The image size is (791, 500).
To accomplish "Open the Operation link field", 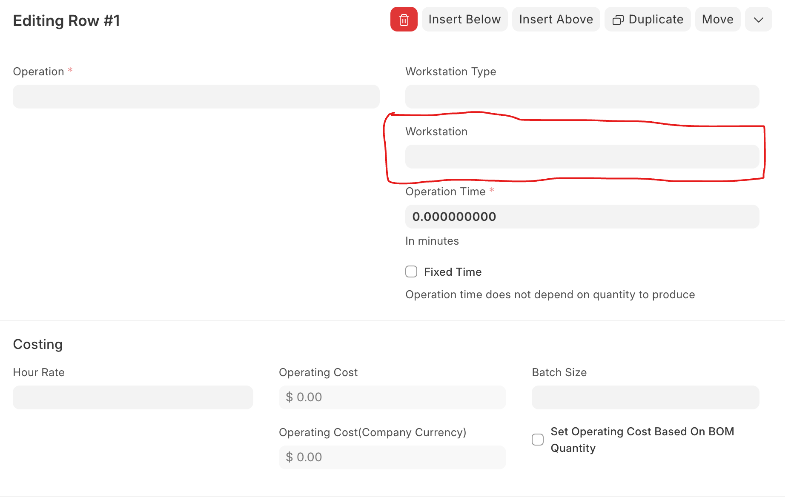I will (196, 97).
